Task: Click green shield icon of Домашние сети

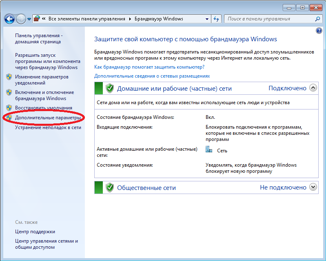Action: click(x=110, y=88)
